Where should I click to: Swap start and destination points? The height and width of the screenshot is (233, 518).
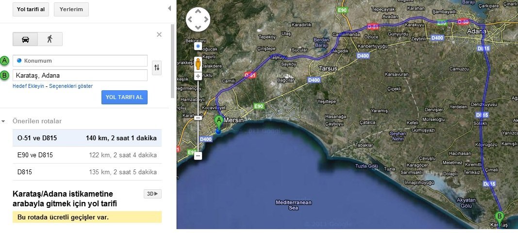click(x=157, y=68)
